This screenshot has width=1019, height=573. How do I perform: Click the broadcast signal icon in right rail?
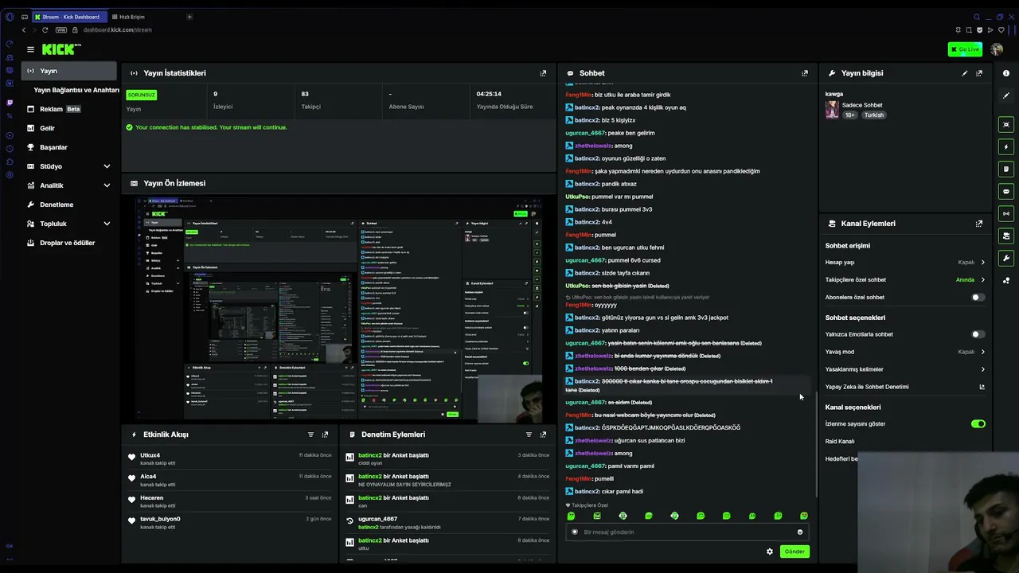pyautogui.click(x=1006, y=213)
